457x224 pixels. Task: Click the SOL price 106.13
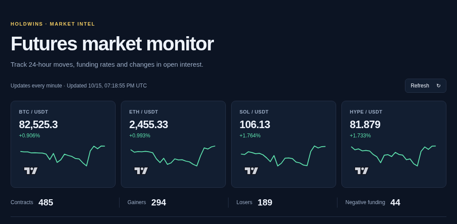click(255, 125)
